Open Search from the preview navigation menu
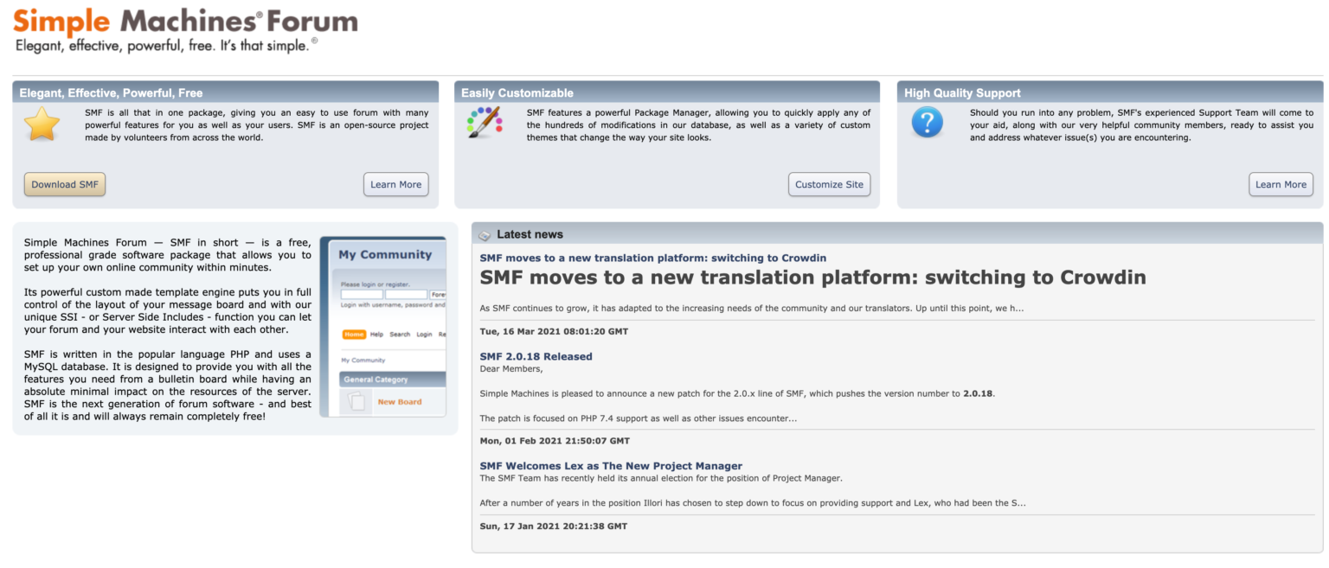 [x=400, y=335]
